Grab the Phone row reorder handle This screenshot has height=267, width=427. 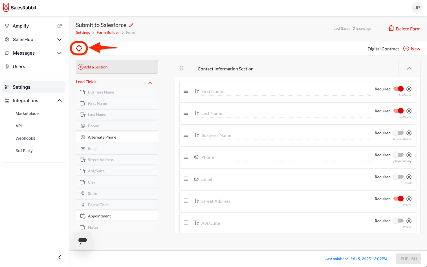pyautogui.click(x=186, y=157)
